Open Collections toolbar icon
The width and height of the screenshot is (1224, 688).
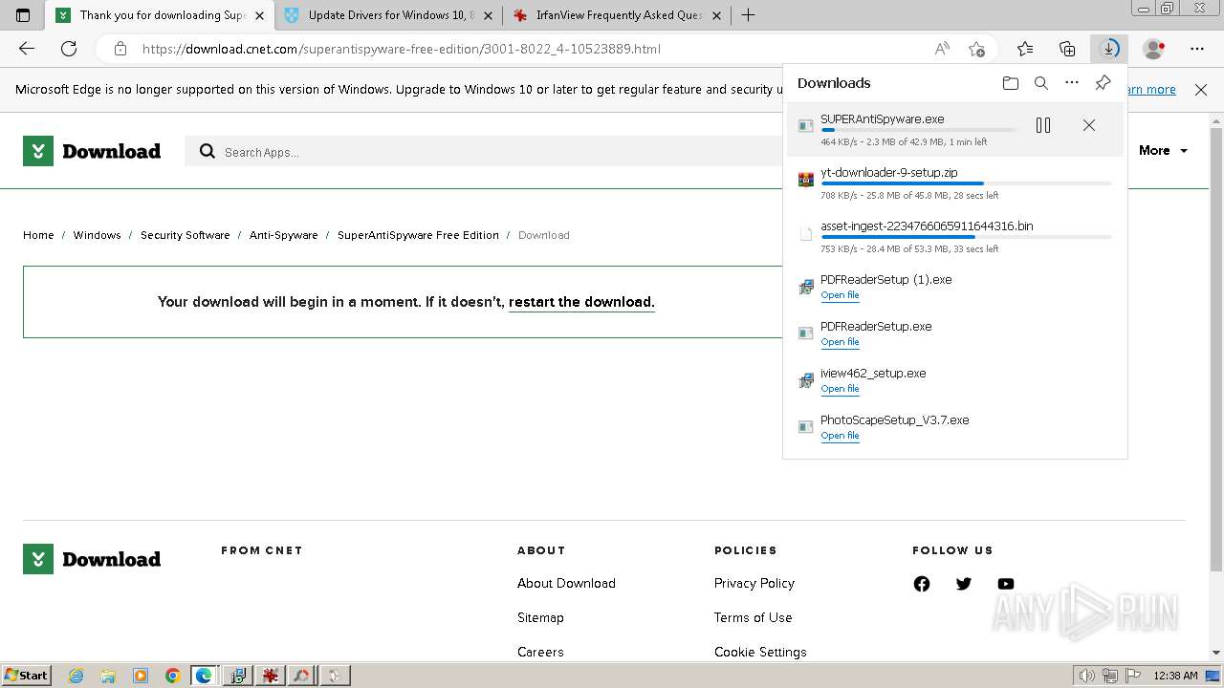tap(1067, 49)
